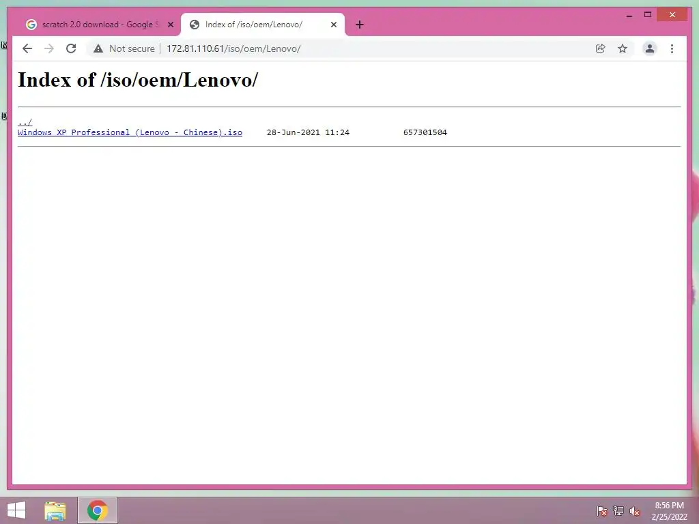This screenshot has width=699, height=524.
Task: Open Chrome's three-dot menu
Action: click(672, 48)
